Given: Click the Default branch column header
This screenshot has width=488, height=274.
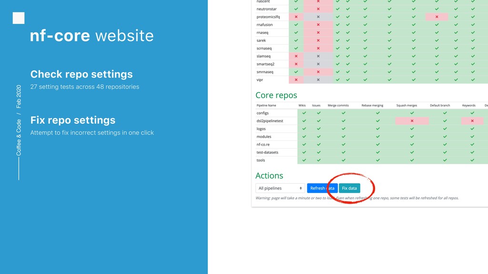Looking at the screenshot, I should [440, 105].
